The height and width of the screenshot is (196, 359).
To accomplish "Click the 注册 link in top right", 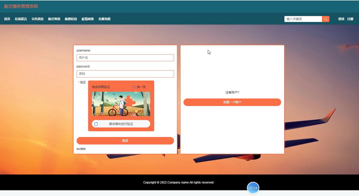I will click(350, 19).
